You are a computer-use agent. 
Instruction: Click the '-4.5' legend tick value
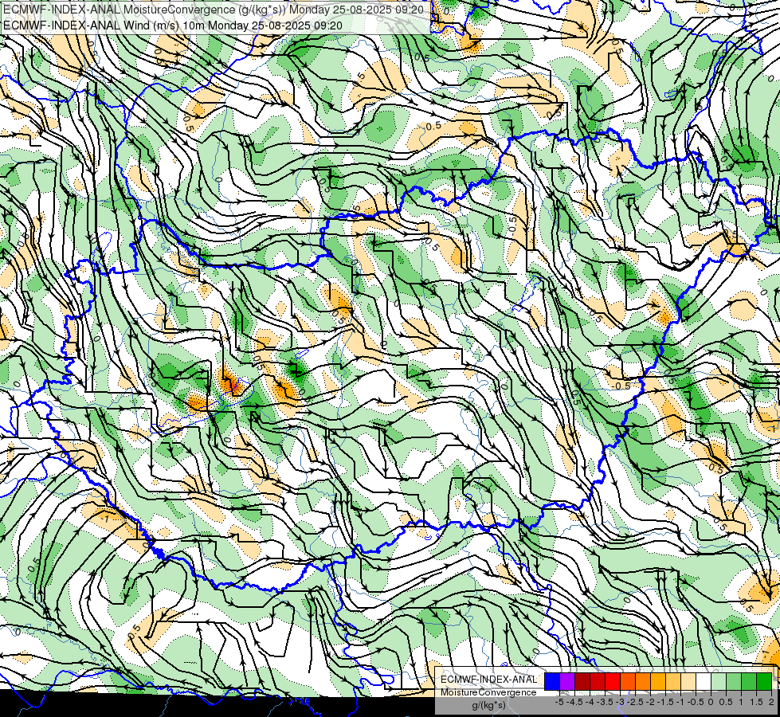pos(574,702)
